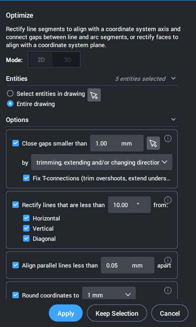Open info icon for Align parallel lines
The height and width of the screenshot is (327, 196).
pos(168,260)
